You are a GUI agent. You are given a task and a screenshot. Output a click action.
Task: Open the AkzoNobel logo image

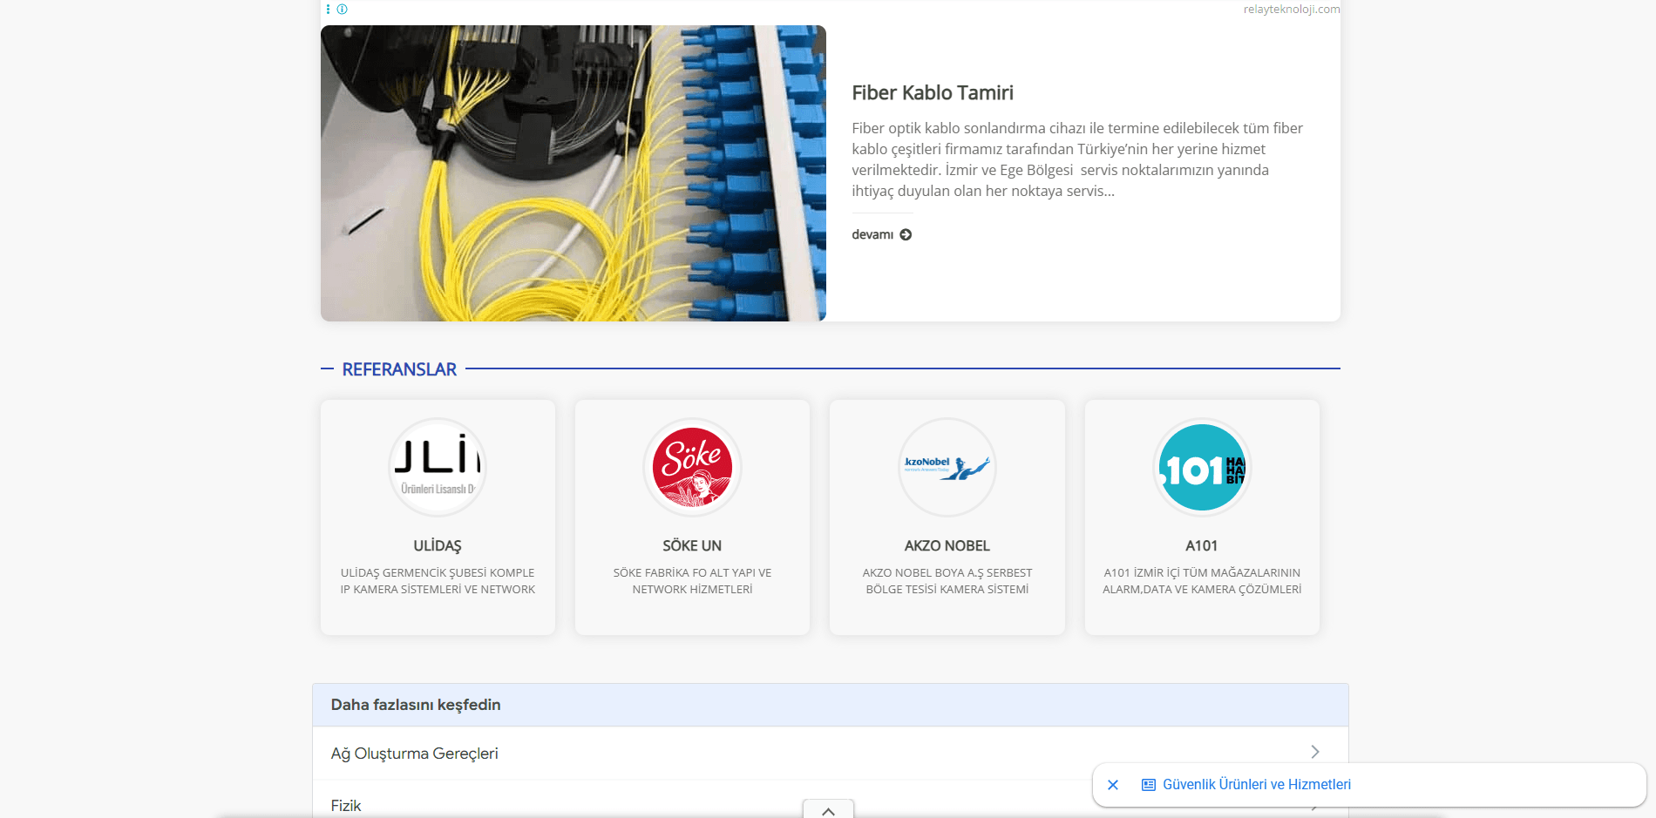tap(947, 467)
